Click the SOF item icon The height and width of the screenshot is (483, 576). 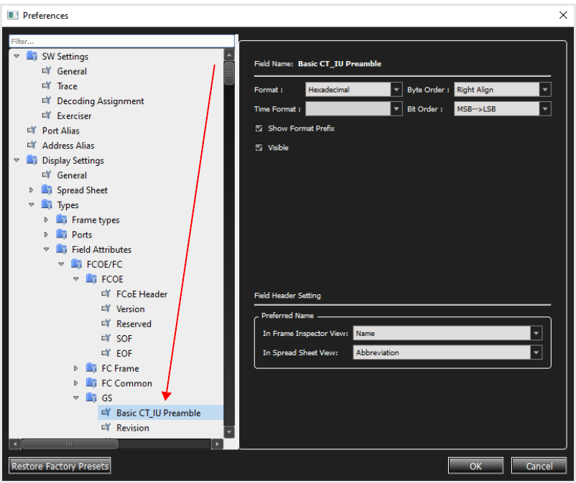[106, 338]
